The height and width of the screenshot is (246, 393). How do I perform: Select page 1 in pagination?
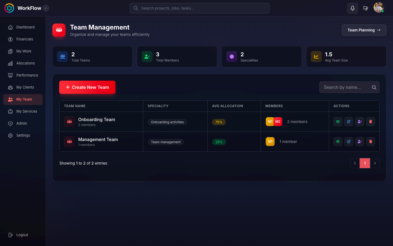click(x=365, y=163)
